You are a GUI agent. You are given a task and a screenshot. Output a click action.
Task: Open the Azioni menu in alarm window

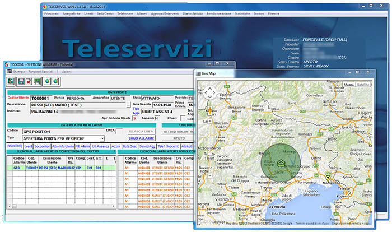click(67, 72)
